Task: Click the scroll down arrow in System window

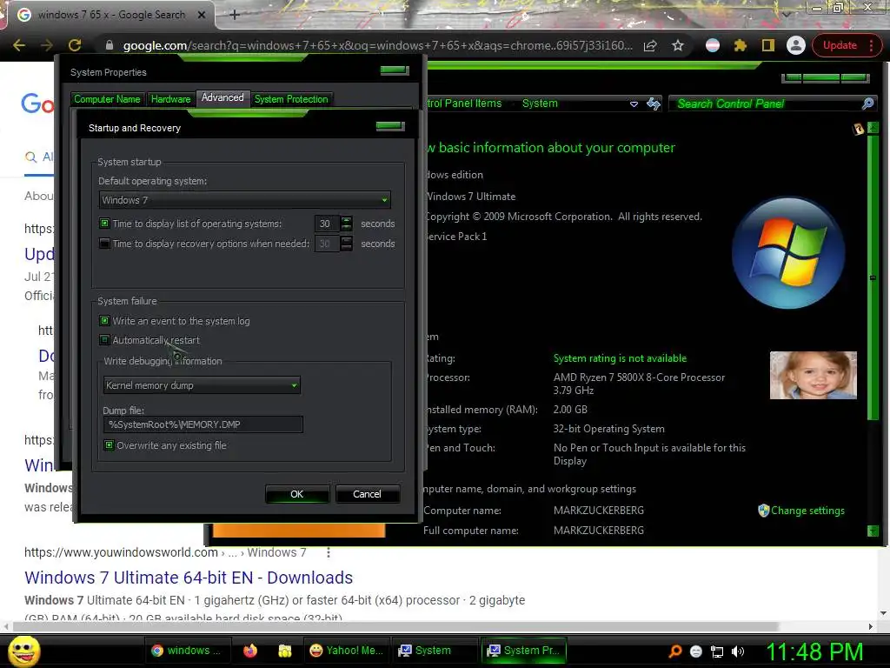Action: (x=873, y=531)
